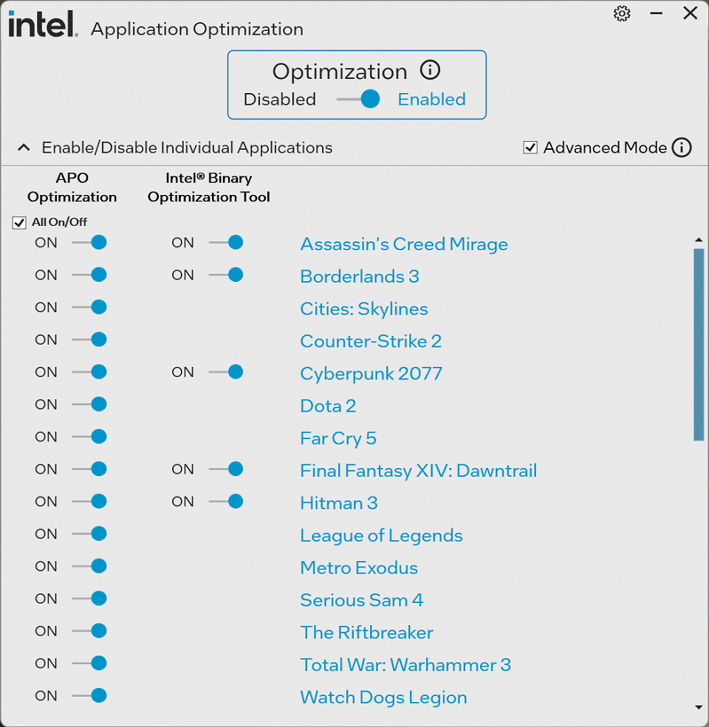Select the Metro Exodus link
The image size is (709, 727).
tap(359, 568)
